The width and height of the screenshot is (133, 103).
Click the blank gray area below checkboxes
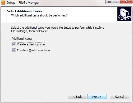point(66,71)
